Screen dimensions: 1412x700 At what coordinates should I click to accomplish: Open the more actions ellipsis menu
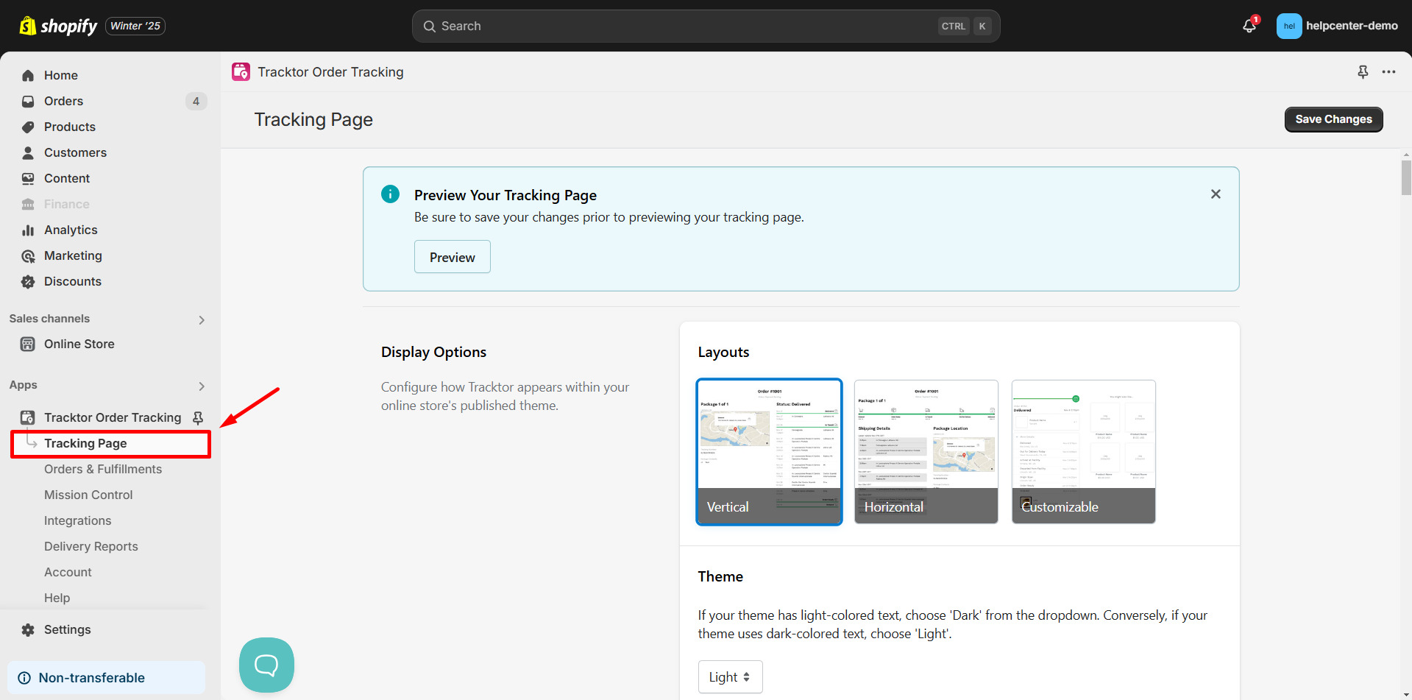click(1389, 71)
